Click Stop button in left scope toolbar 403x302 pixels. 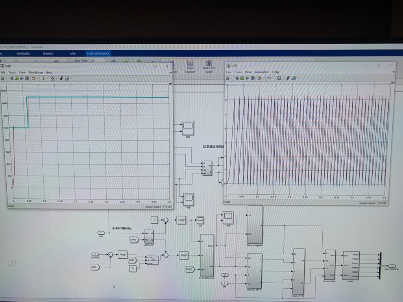coord(27,78)
